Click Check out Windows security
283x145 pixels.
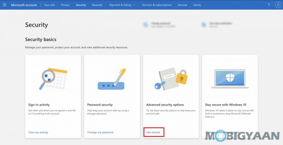click(x=222, y=132)
